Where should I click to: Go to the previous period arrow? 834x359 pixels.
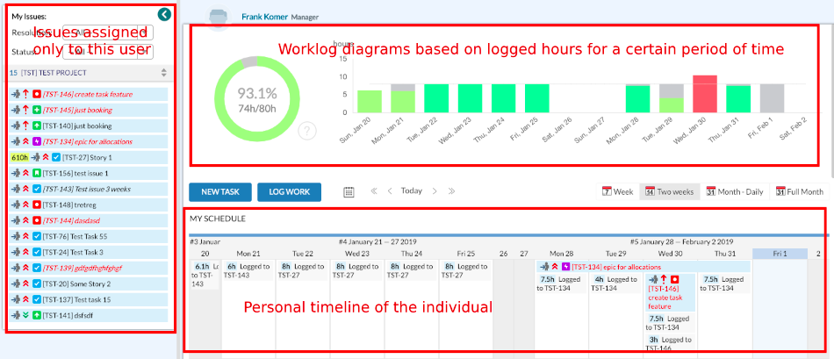390,191
